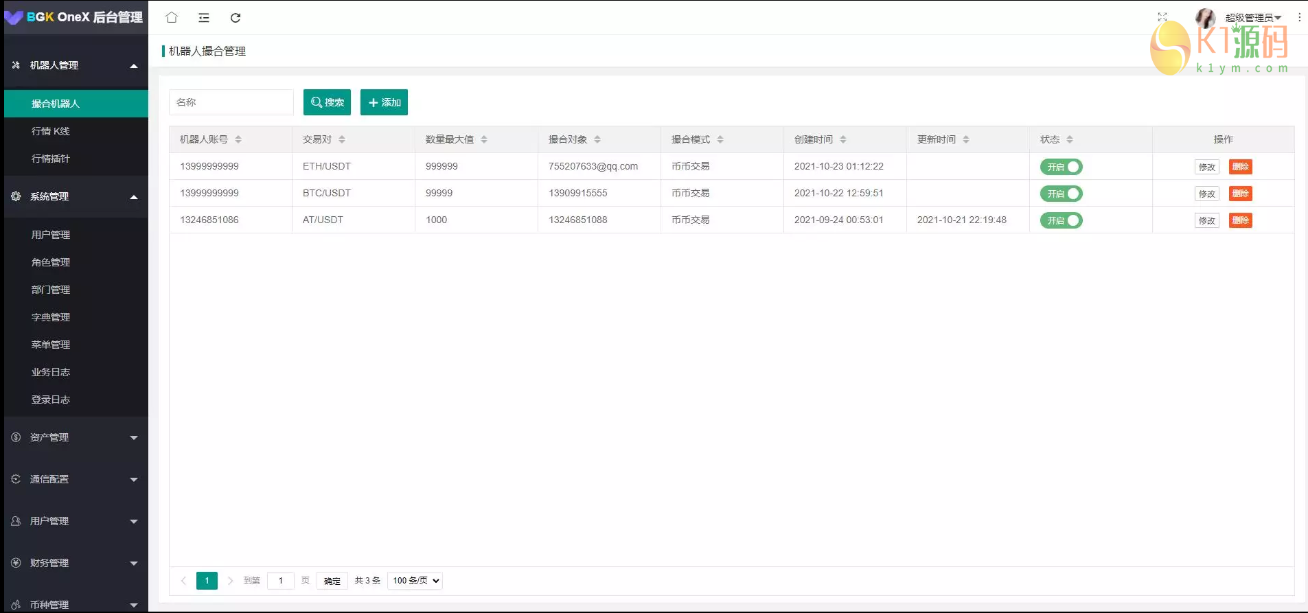This screenshot has width=1308, height=613.
Task: Click 删除 for AT/USDT row
Action: click(x=1240, y=220)
